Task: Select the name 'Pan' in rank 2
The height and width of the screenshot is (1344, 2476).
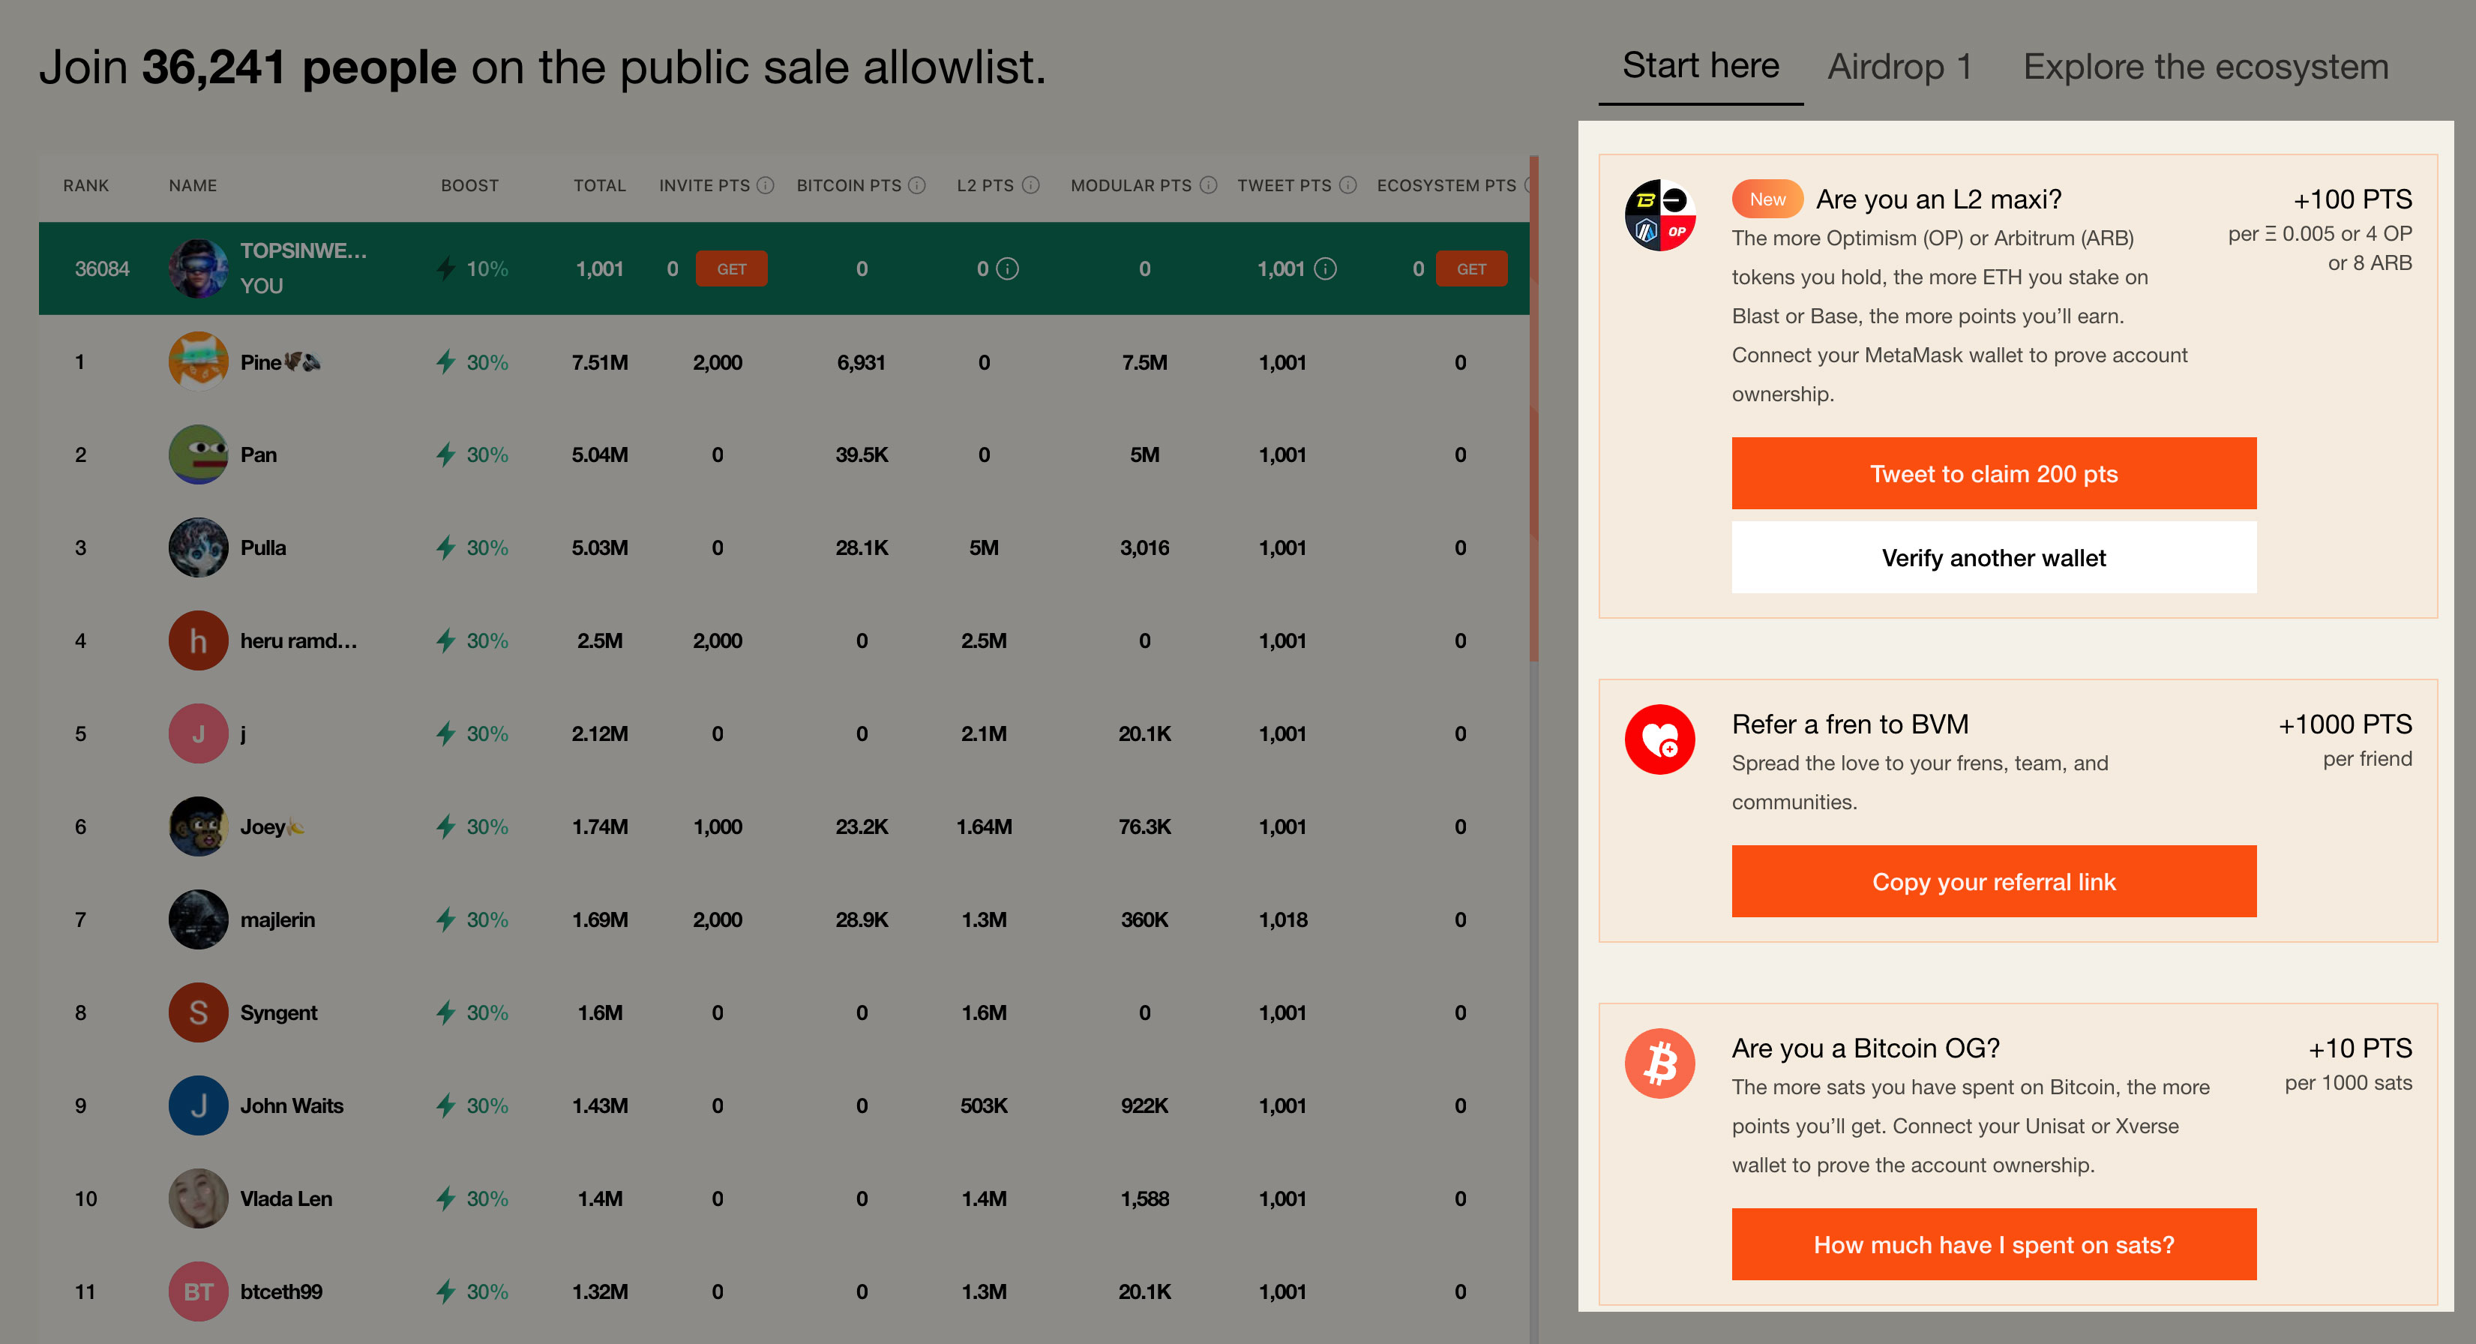Action: tap(259, 454)
